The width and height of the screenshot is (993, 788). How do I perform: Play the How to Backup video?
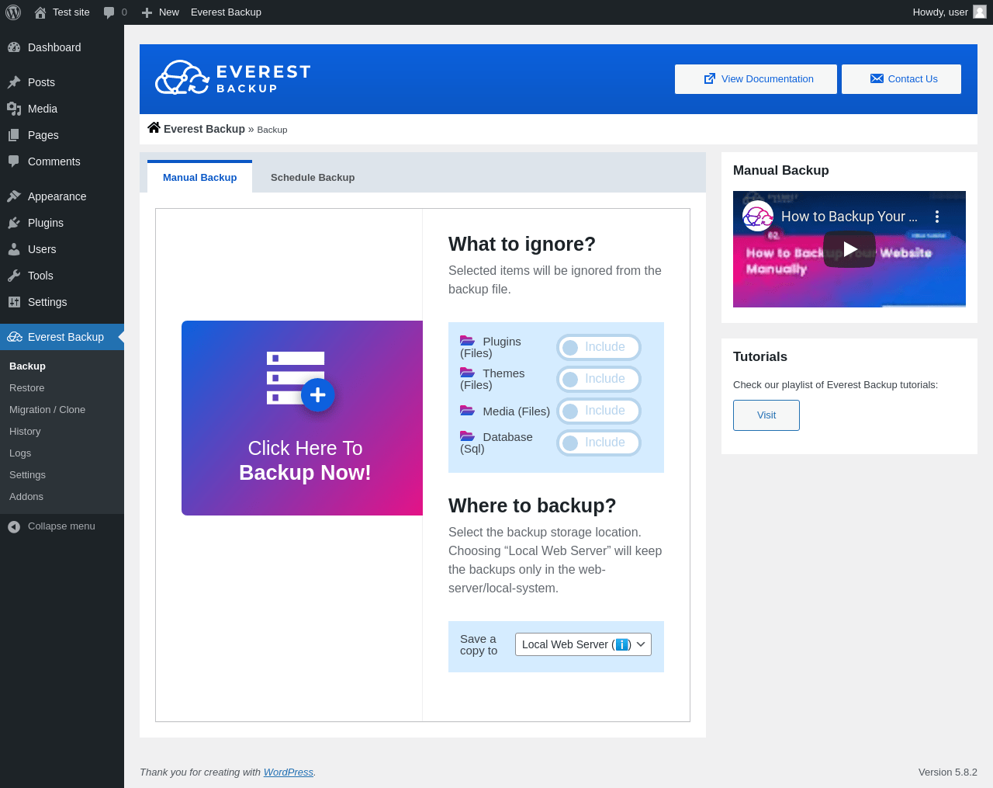849,249
